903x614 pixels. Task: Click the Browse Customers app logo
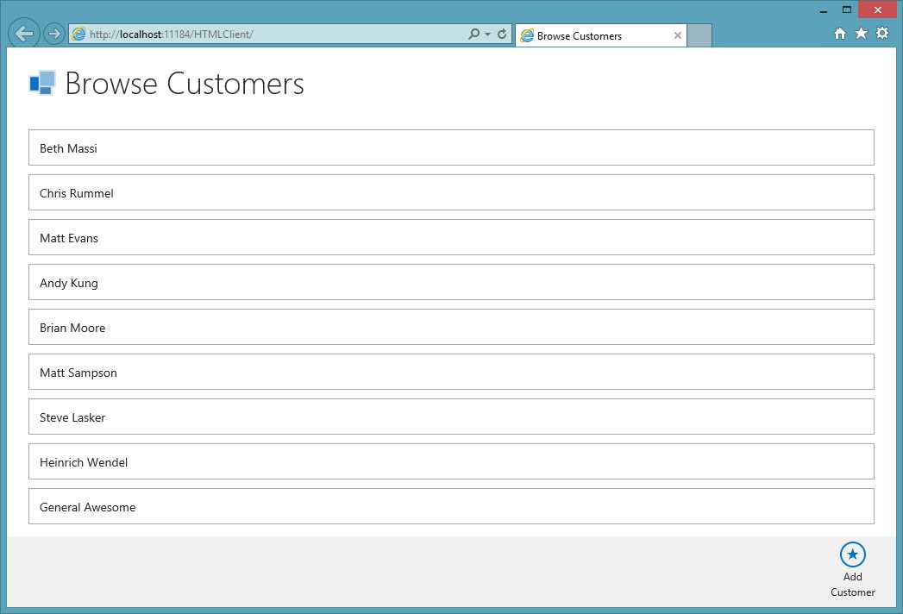point(42,83)
